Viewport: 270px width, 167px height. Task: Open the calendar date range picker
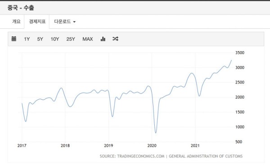point(14,39)
